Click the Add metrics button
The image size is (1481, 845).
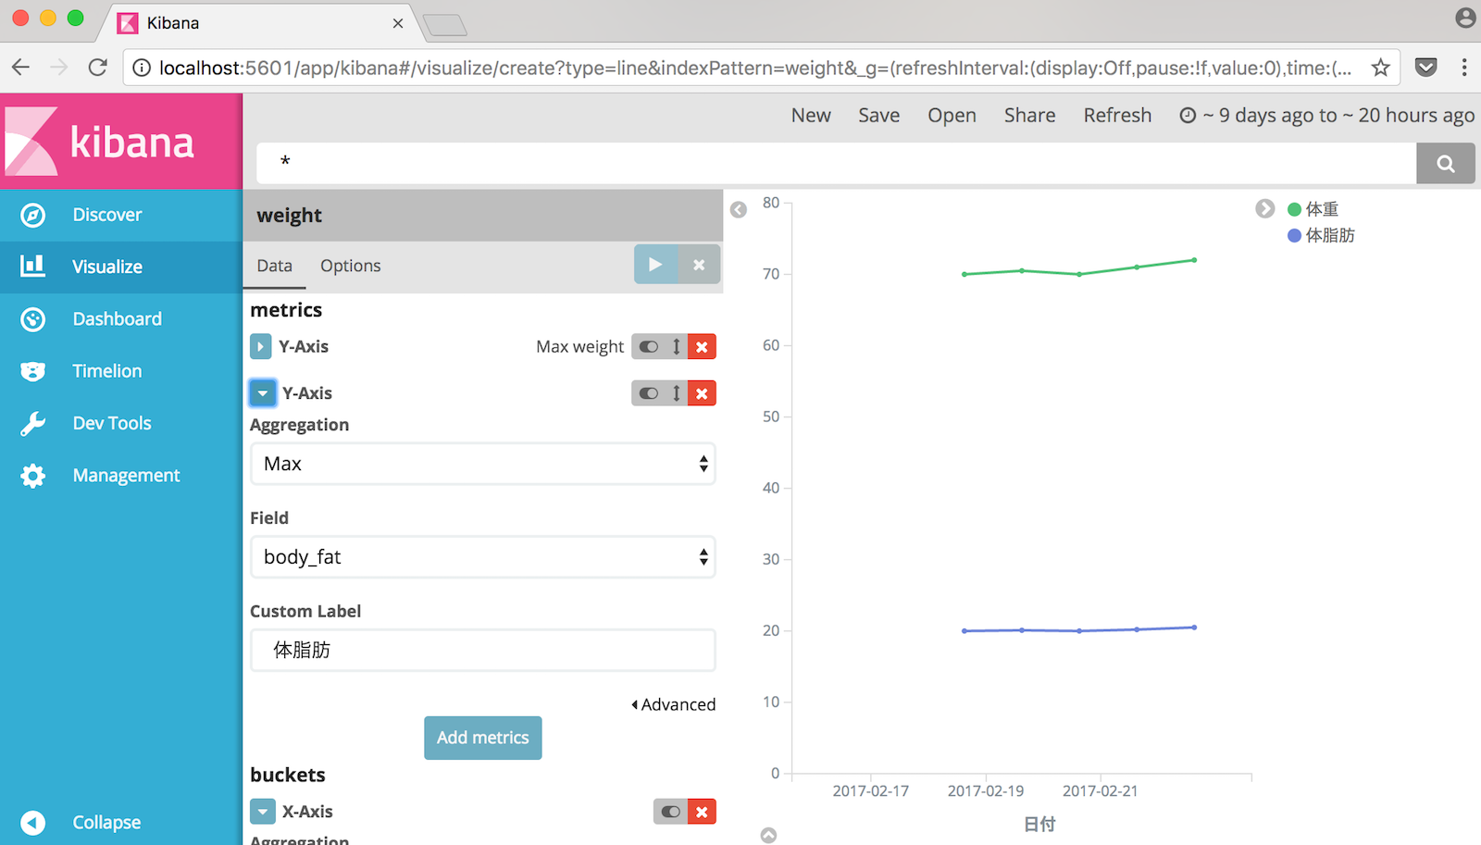(x=482, y=738)
